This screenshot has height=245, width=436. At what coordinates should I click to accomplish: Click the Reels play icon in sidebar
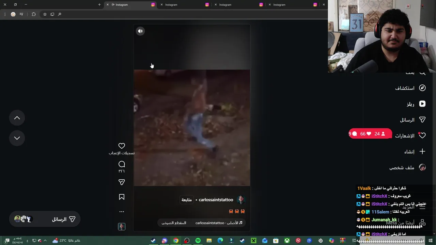[x=422, y=104]
